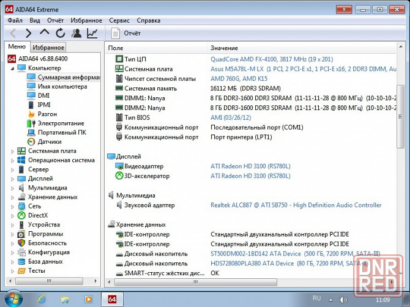This screenshot has width=410, height=307.
Task: Click the 3D-акселератор Xbox-style icon
Action: (x=119, y=176)
